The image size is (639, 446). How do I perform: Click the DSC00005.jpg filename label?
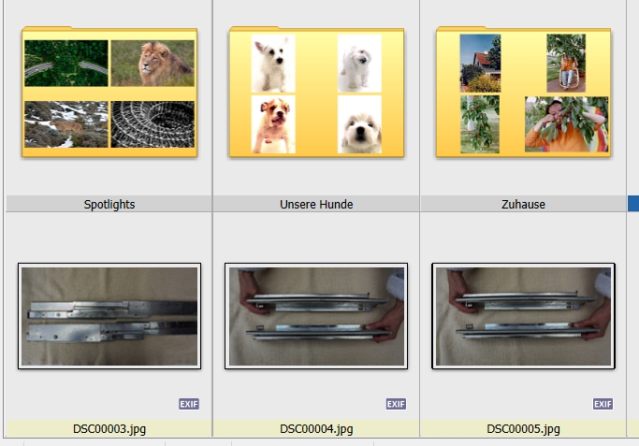click(523, 429)
